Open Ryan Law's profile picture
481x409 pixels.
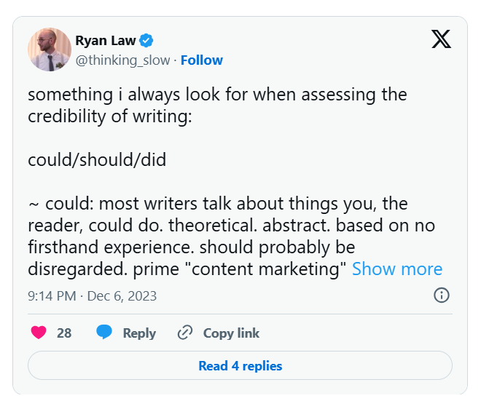[x=49, y=49]
